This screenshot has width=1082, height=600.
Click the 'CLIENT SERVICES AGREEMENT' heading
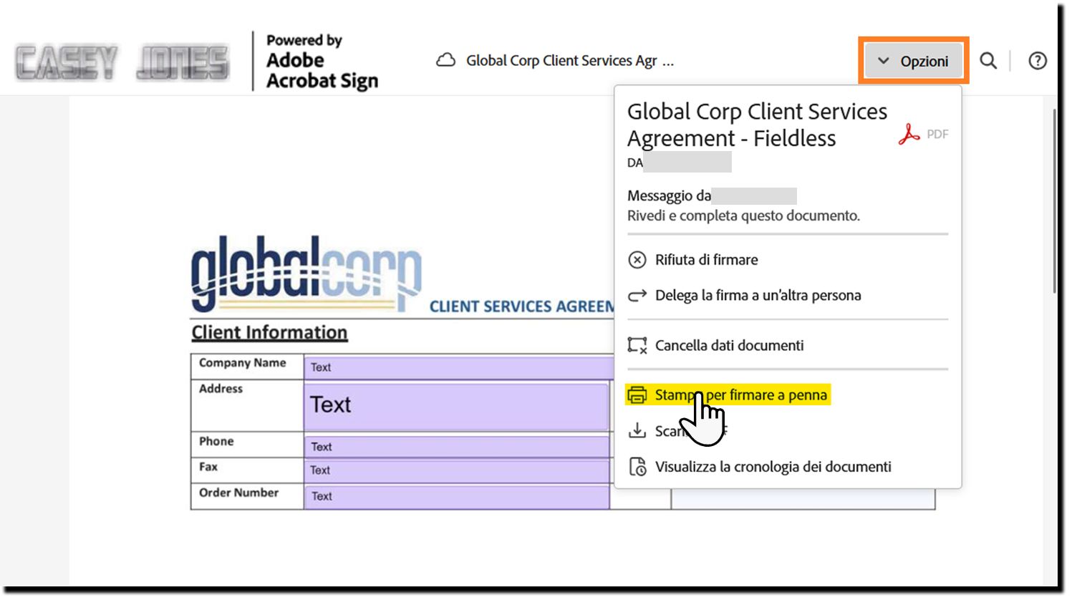pos(521,306)
